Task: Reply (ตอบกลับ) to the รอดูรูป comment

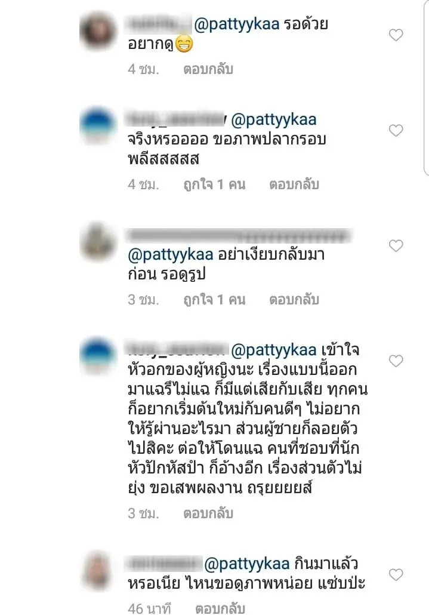Action: tap(294, 300)
